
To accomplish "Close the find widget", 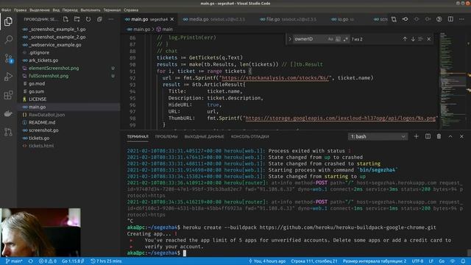I will pos(429,39).
